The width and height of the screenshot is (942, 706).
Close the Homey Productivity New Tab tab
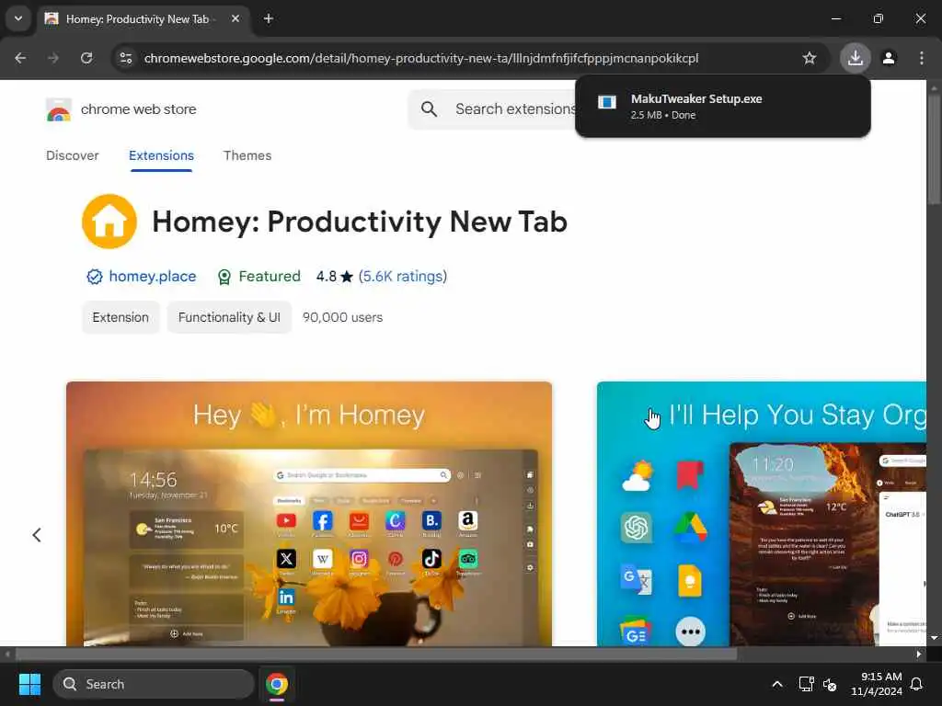235,18
